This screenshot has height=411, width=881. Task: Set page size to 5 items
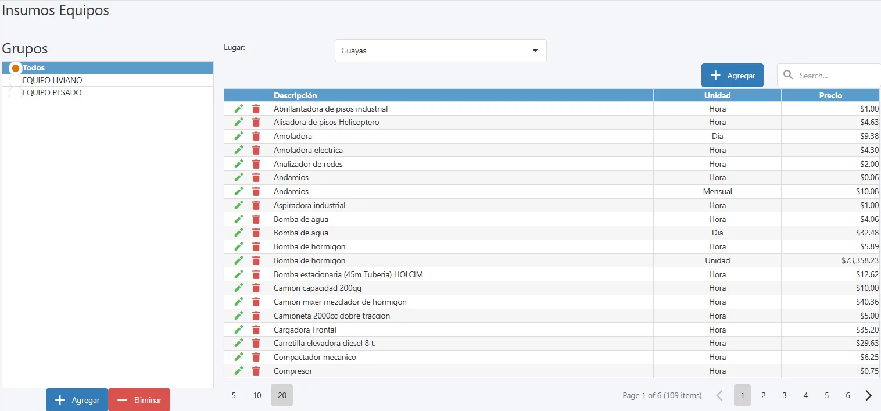pyautogui.click(x=234, y=395)
